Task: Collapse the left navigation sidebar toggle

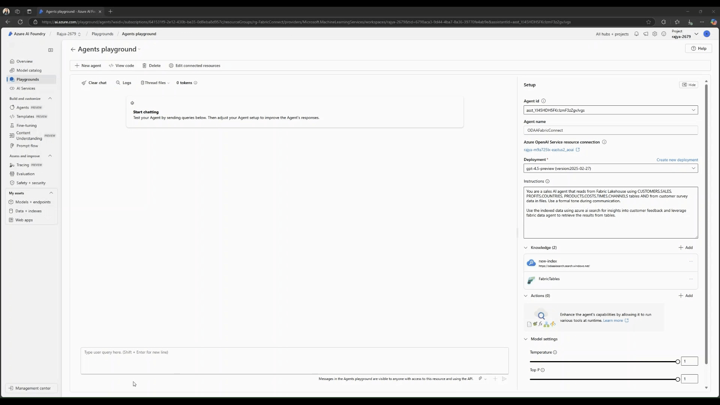Action: pyautogui.click(x=51, y=50)
